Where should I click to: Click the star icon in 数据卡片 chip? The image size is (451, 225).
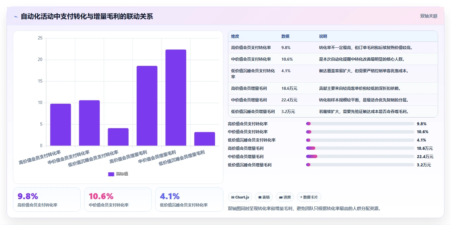(301, 197)
